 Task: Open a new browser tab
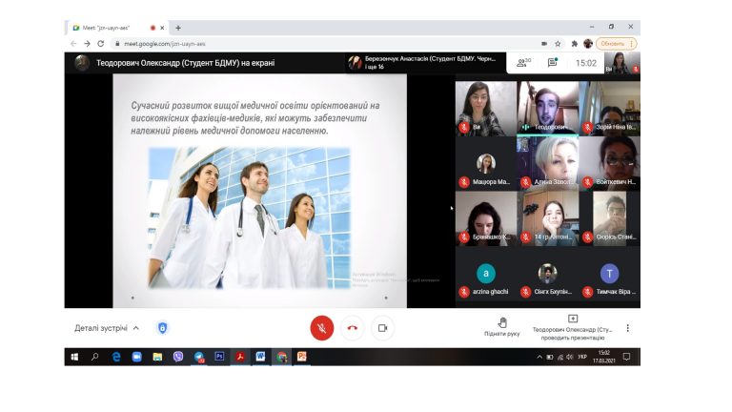(x=178, y=28)
